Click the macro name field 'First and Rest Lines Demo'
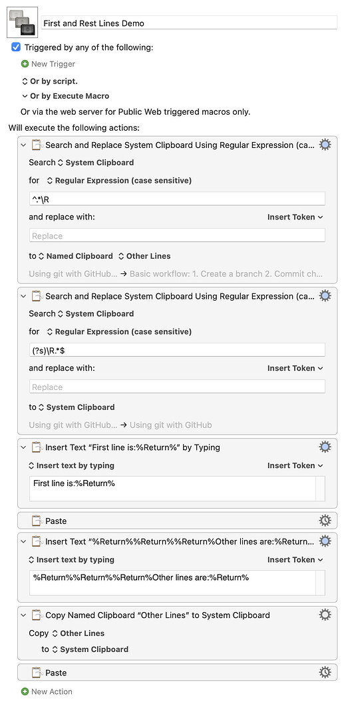Image resolution: width=344 pixels, height=702 pixels. (189, 23)
